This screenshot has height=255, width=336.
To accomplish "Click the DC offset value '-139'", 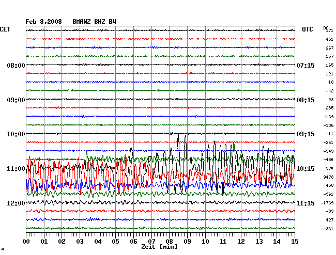I will (328, 117).
